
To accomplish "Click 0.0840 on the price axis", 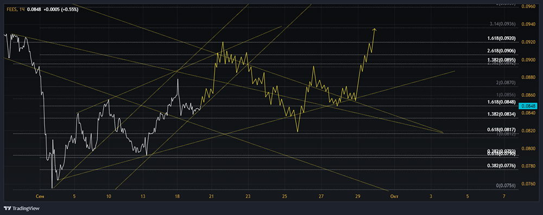I will (528, 113).
